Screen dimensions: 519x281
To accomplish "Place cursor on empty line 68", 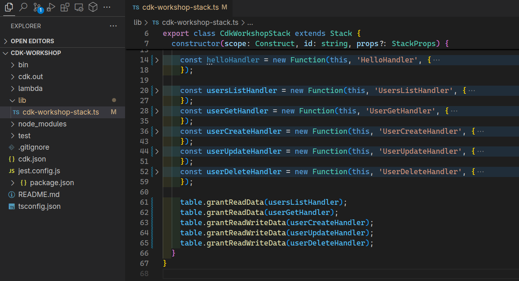I will [x=341, y=273].
